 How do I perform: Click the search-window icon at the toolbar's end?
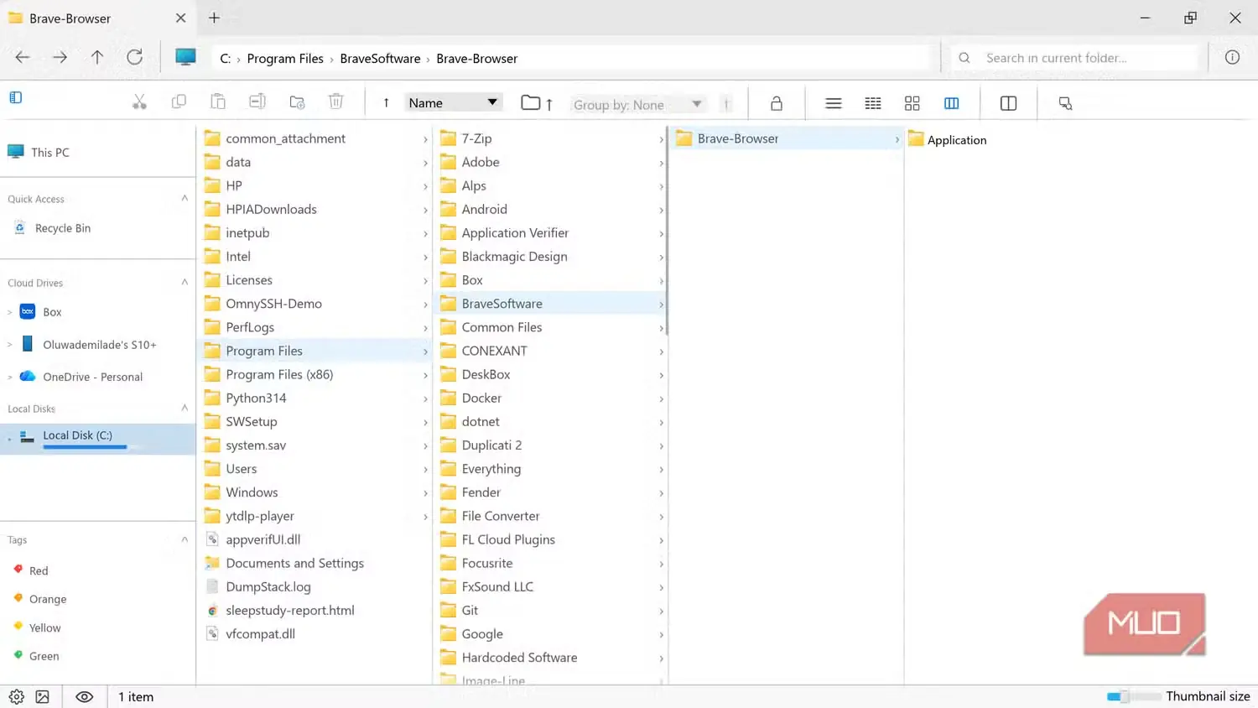click(x=1065, y=103)
